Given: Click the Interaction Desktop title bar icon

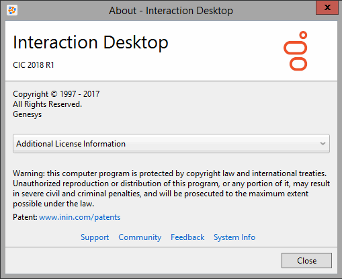Looking at the screenshot, I should click(12, 10).
